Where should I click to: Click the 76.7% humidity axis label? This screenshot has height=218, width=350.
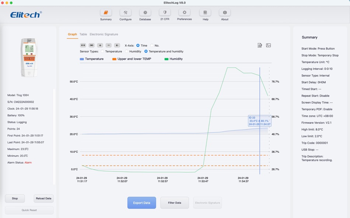click(x=276, y=81)
